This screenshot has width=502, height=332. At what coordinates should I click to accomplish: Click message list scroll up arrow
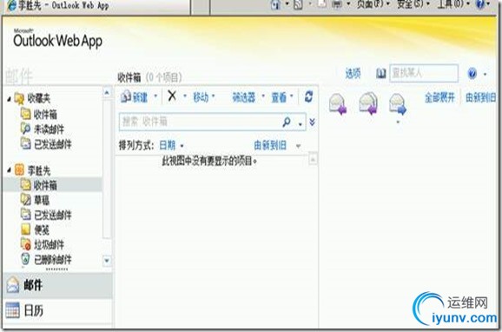click(x=313, y=159)
